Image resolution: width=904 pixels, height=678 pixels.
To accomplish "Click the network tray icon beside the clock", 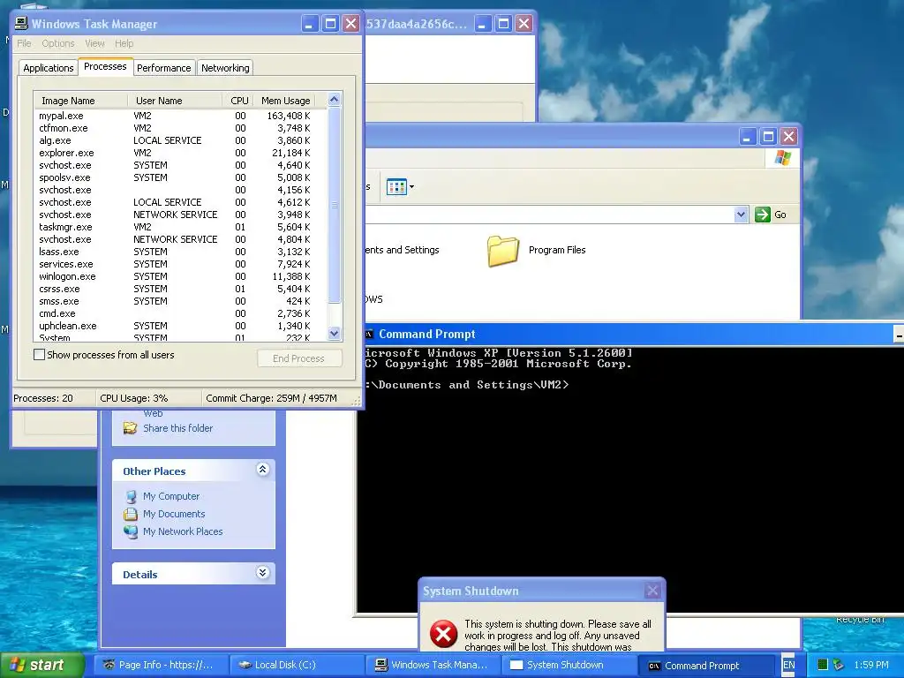I will [x=839, y=665].
